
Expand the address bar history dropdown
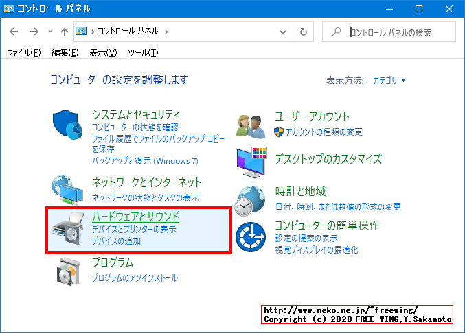pos(283,32)
